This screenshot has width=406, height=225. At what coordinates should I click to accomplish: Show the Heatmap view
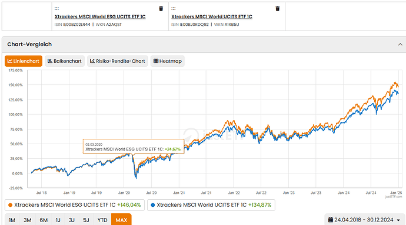coord(168,61)
